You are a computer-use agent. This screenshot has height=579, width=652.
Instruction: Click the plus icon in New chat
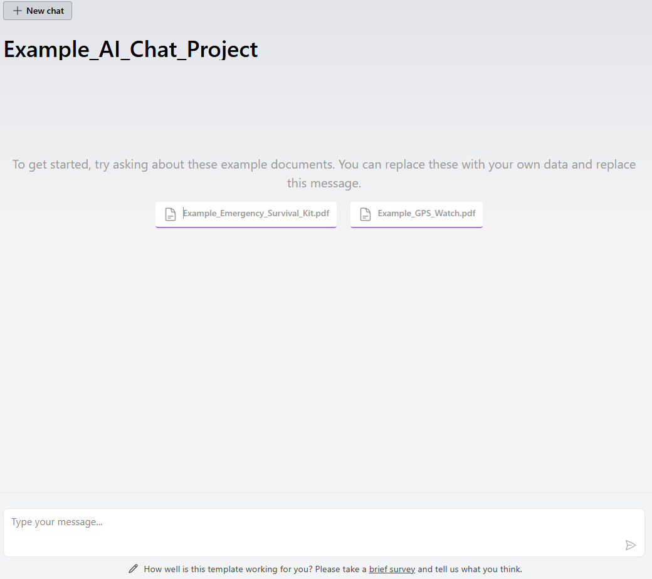coord(17,11)
